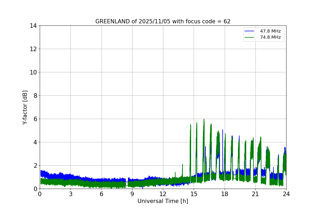
Task: Click the 6 tick on the time axis
Action: [101, 194]
